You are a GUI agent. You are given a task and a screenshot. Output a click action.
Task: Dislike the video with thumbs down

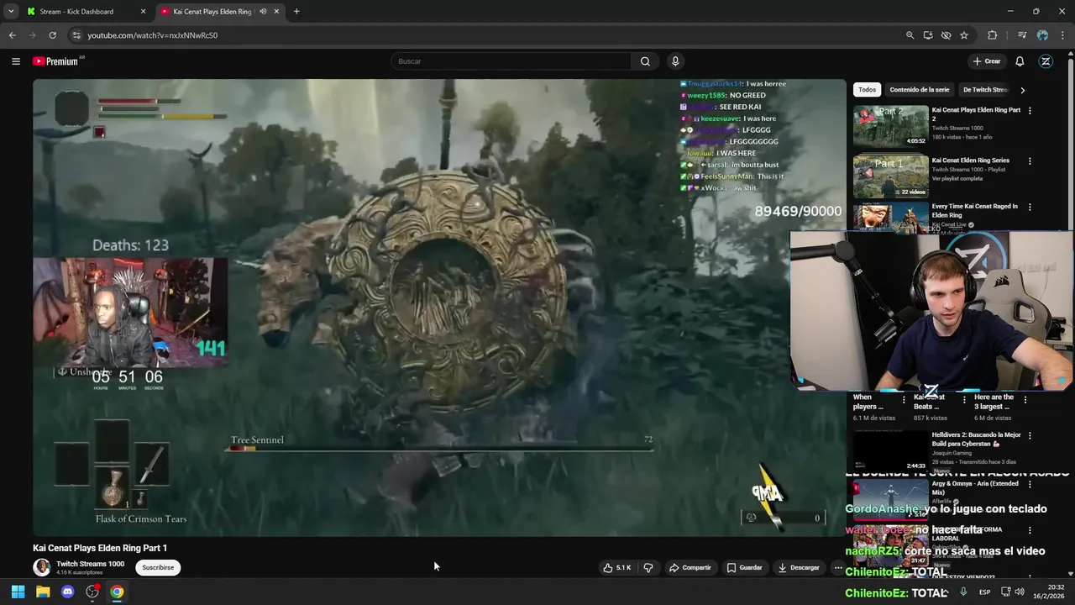tap(648, 568)
